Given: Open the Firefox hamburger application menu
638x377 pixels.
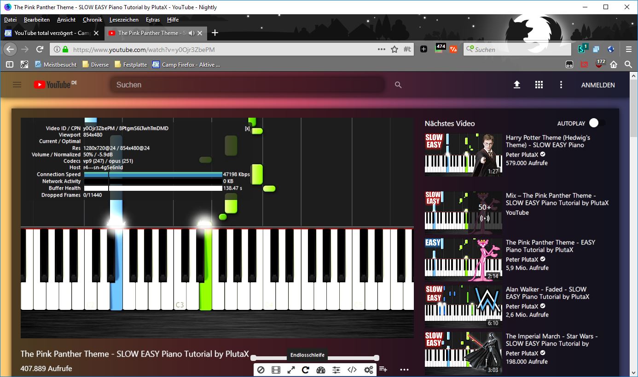Looking at the screenshot, I should pyautogui.click(x=629, y=49).
